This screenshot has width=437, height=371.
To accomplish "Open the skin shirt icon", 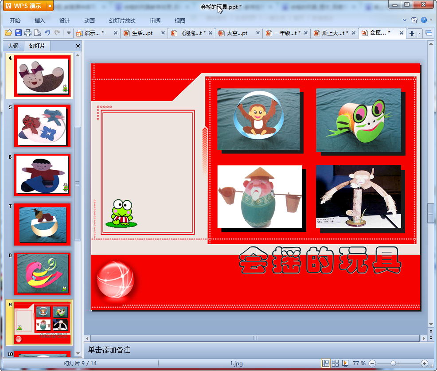I will point(414,20).
